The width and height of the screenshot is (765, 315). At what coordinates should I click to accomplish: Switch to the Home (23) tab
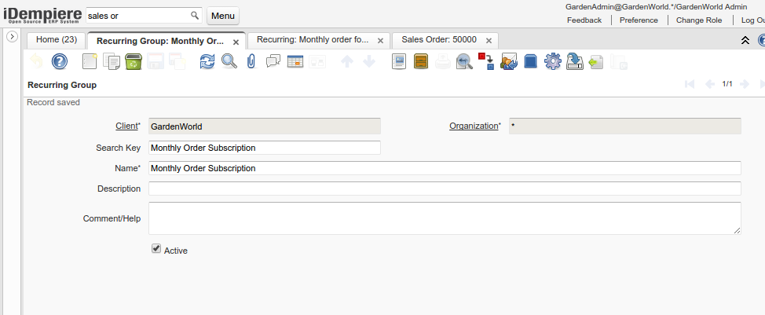(57, 39)
